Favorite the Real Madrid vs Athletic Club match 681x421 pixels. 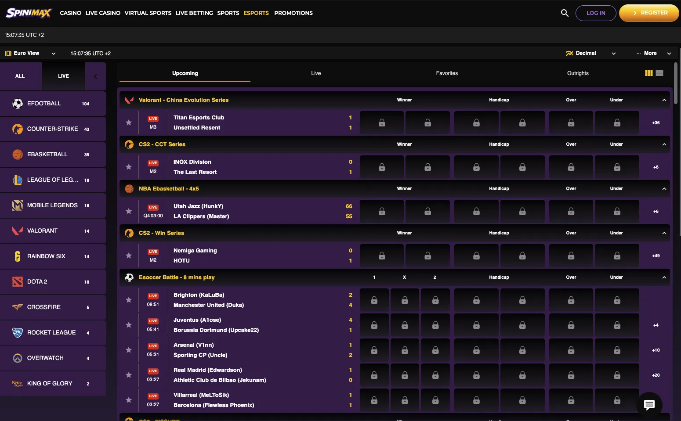[129, 375]
